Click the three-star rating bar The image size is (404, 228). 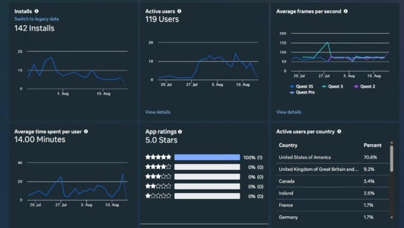pos(207,177)
